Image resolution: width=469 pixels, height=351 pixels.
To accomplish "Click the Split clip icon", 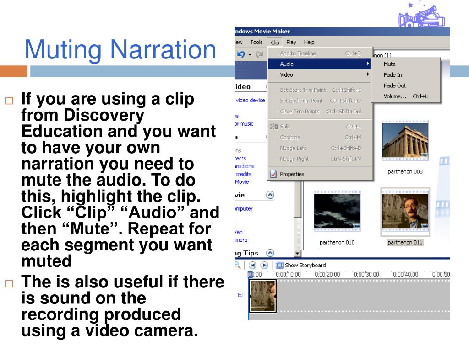I will (273, 127).
